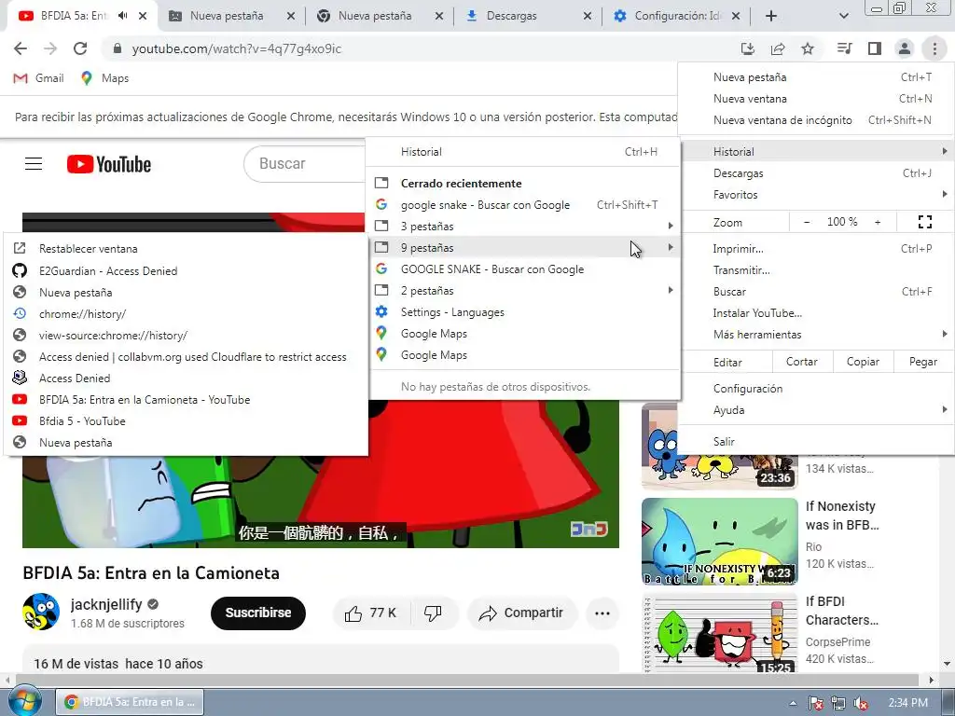Image resolution: width=955 pixels, height=716 pixels.
Task: Close the Descargas tab
Action: tap(588, 16)
